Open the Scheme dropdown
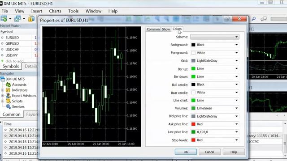Screen dimensions: 287x161 point(215,37)
